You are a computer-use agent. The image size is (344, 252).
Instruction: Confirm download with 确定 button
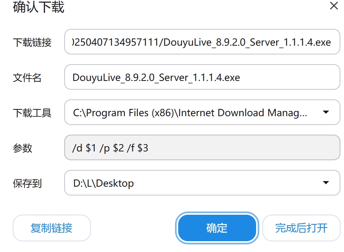[x=217, y=228]
